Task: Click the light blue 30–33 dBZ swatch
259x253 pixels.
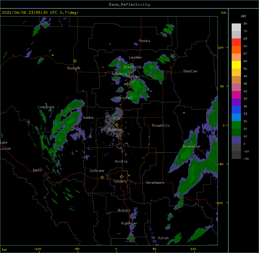Action: (236, 117)
